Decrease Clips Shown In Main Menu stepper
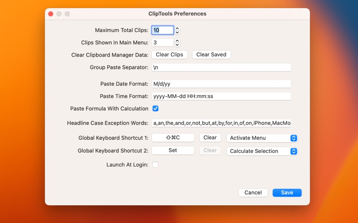 pyautogui.click(x=177, y=45)
